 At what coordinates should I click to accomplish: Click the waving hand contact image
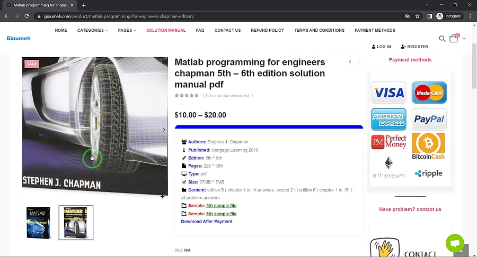click(x=385, y=247)
